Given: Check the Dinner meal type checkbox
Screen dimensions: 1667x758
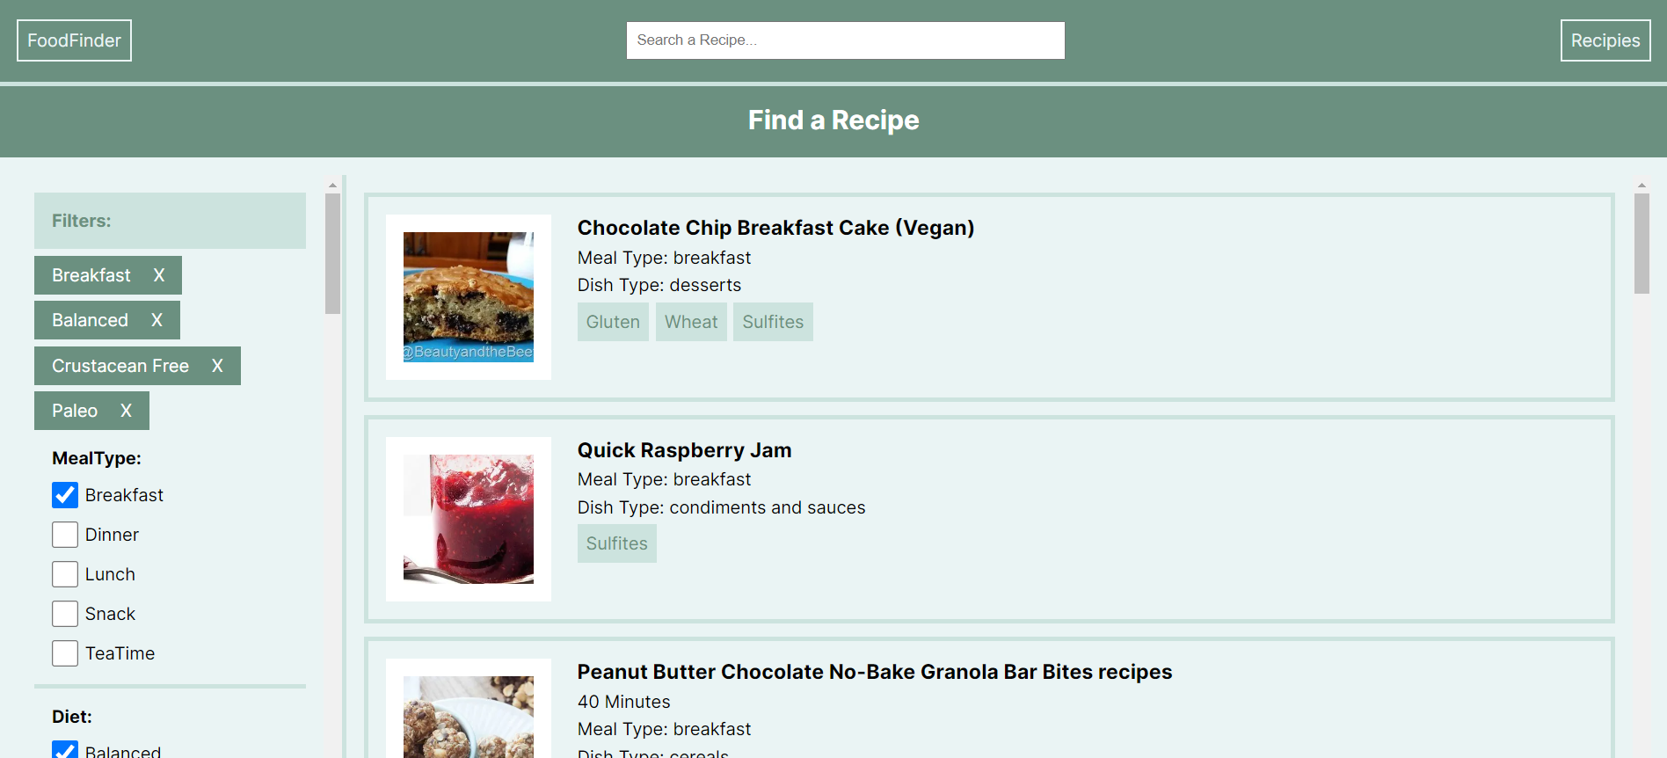Looking at the screenshot, I should [65, 535].
